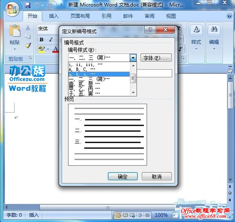Switch to the 视图 tab

tap(171, 16)
